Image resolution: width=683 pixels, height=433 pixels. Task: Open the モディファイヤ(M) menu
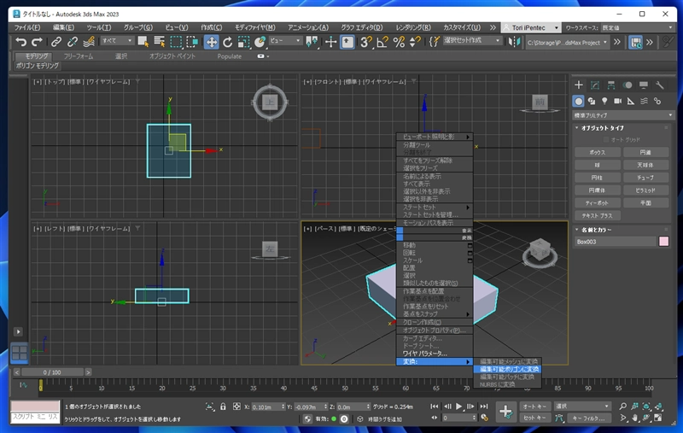[254, 27]
